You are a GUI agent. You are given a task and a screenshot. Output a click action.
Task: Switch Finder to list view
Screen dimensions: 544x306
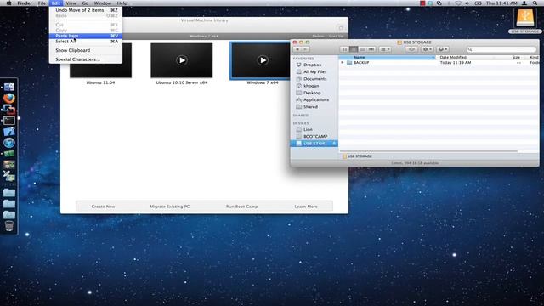(354, 49)
